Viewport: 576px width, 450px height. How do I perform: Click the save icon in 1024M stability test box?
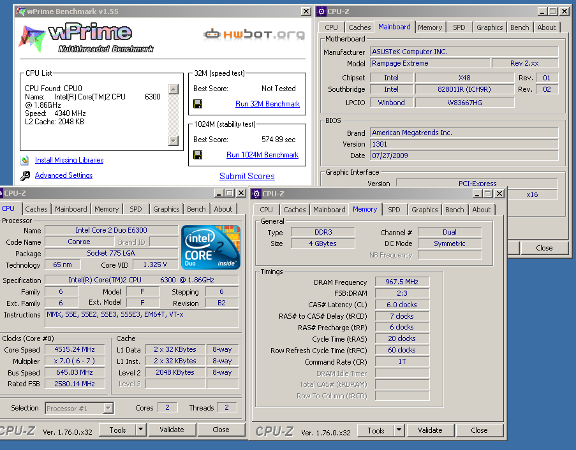click(198, 155)
